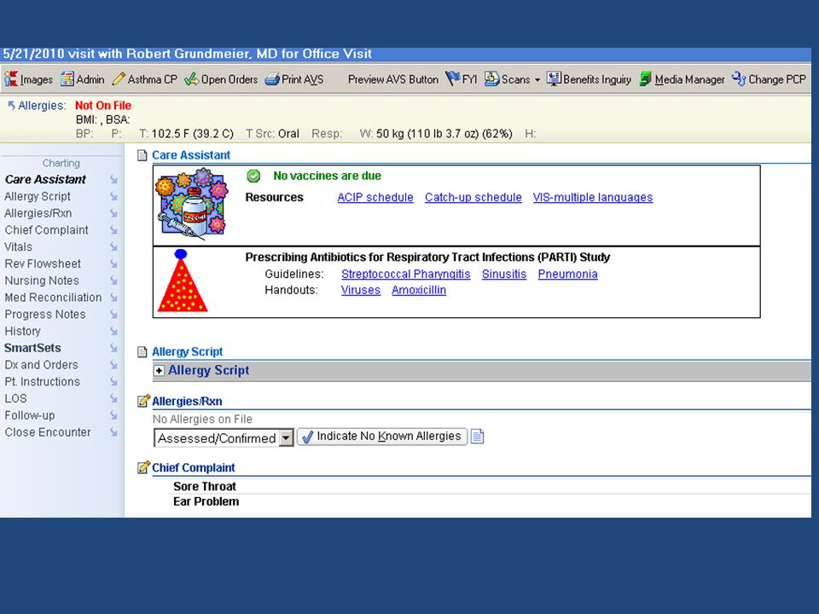The image size is (819, 614).
Task: Click the Care Assistant section document icon
Action: (142, 155)
